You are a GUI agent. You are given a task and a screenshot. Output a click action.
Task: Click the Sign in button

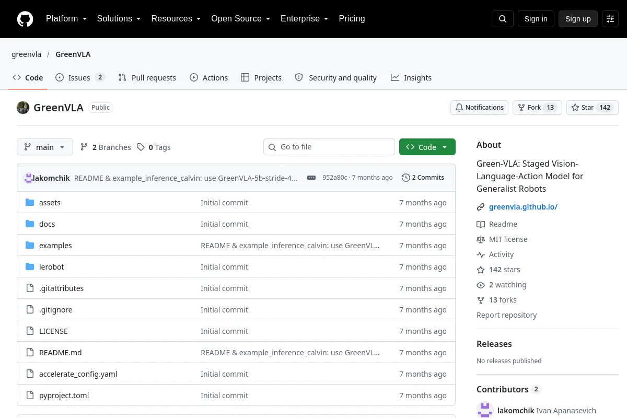[536, 19]
